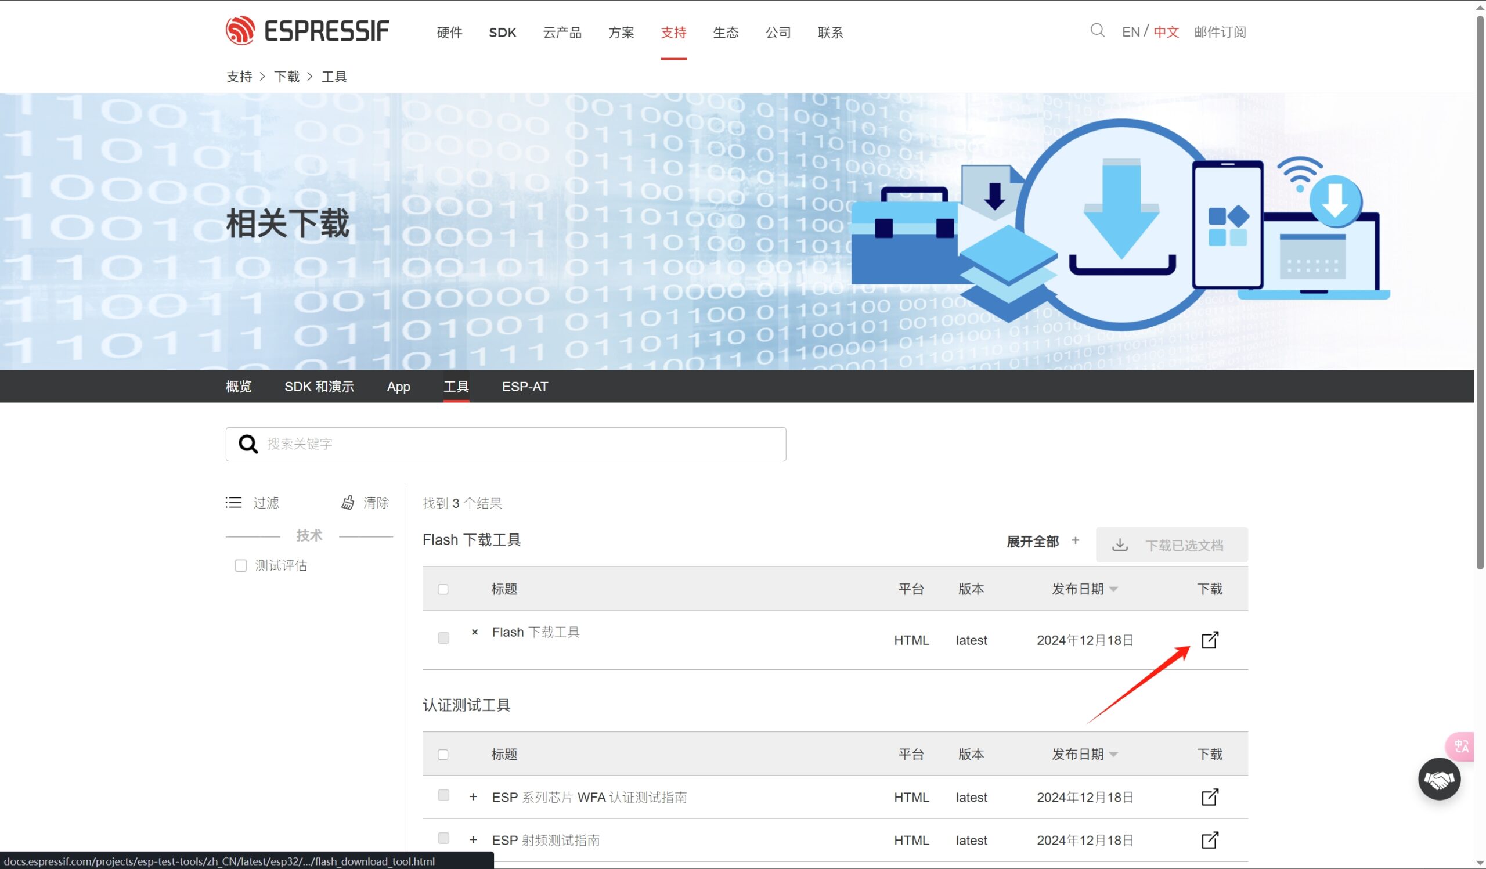Open external link for ESP 系列芯片 WFA 认证测试指南
1486x869 pixels.
(x=1210, y=797)
